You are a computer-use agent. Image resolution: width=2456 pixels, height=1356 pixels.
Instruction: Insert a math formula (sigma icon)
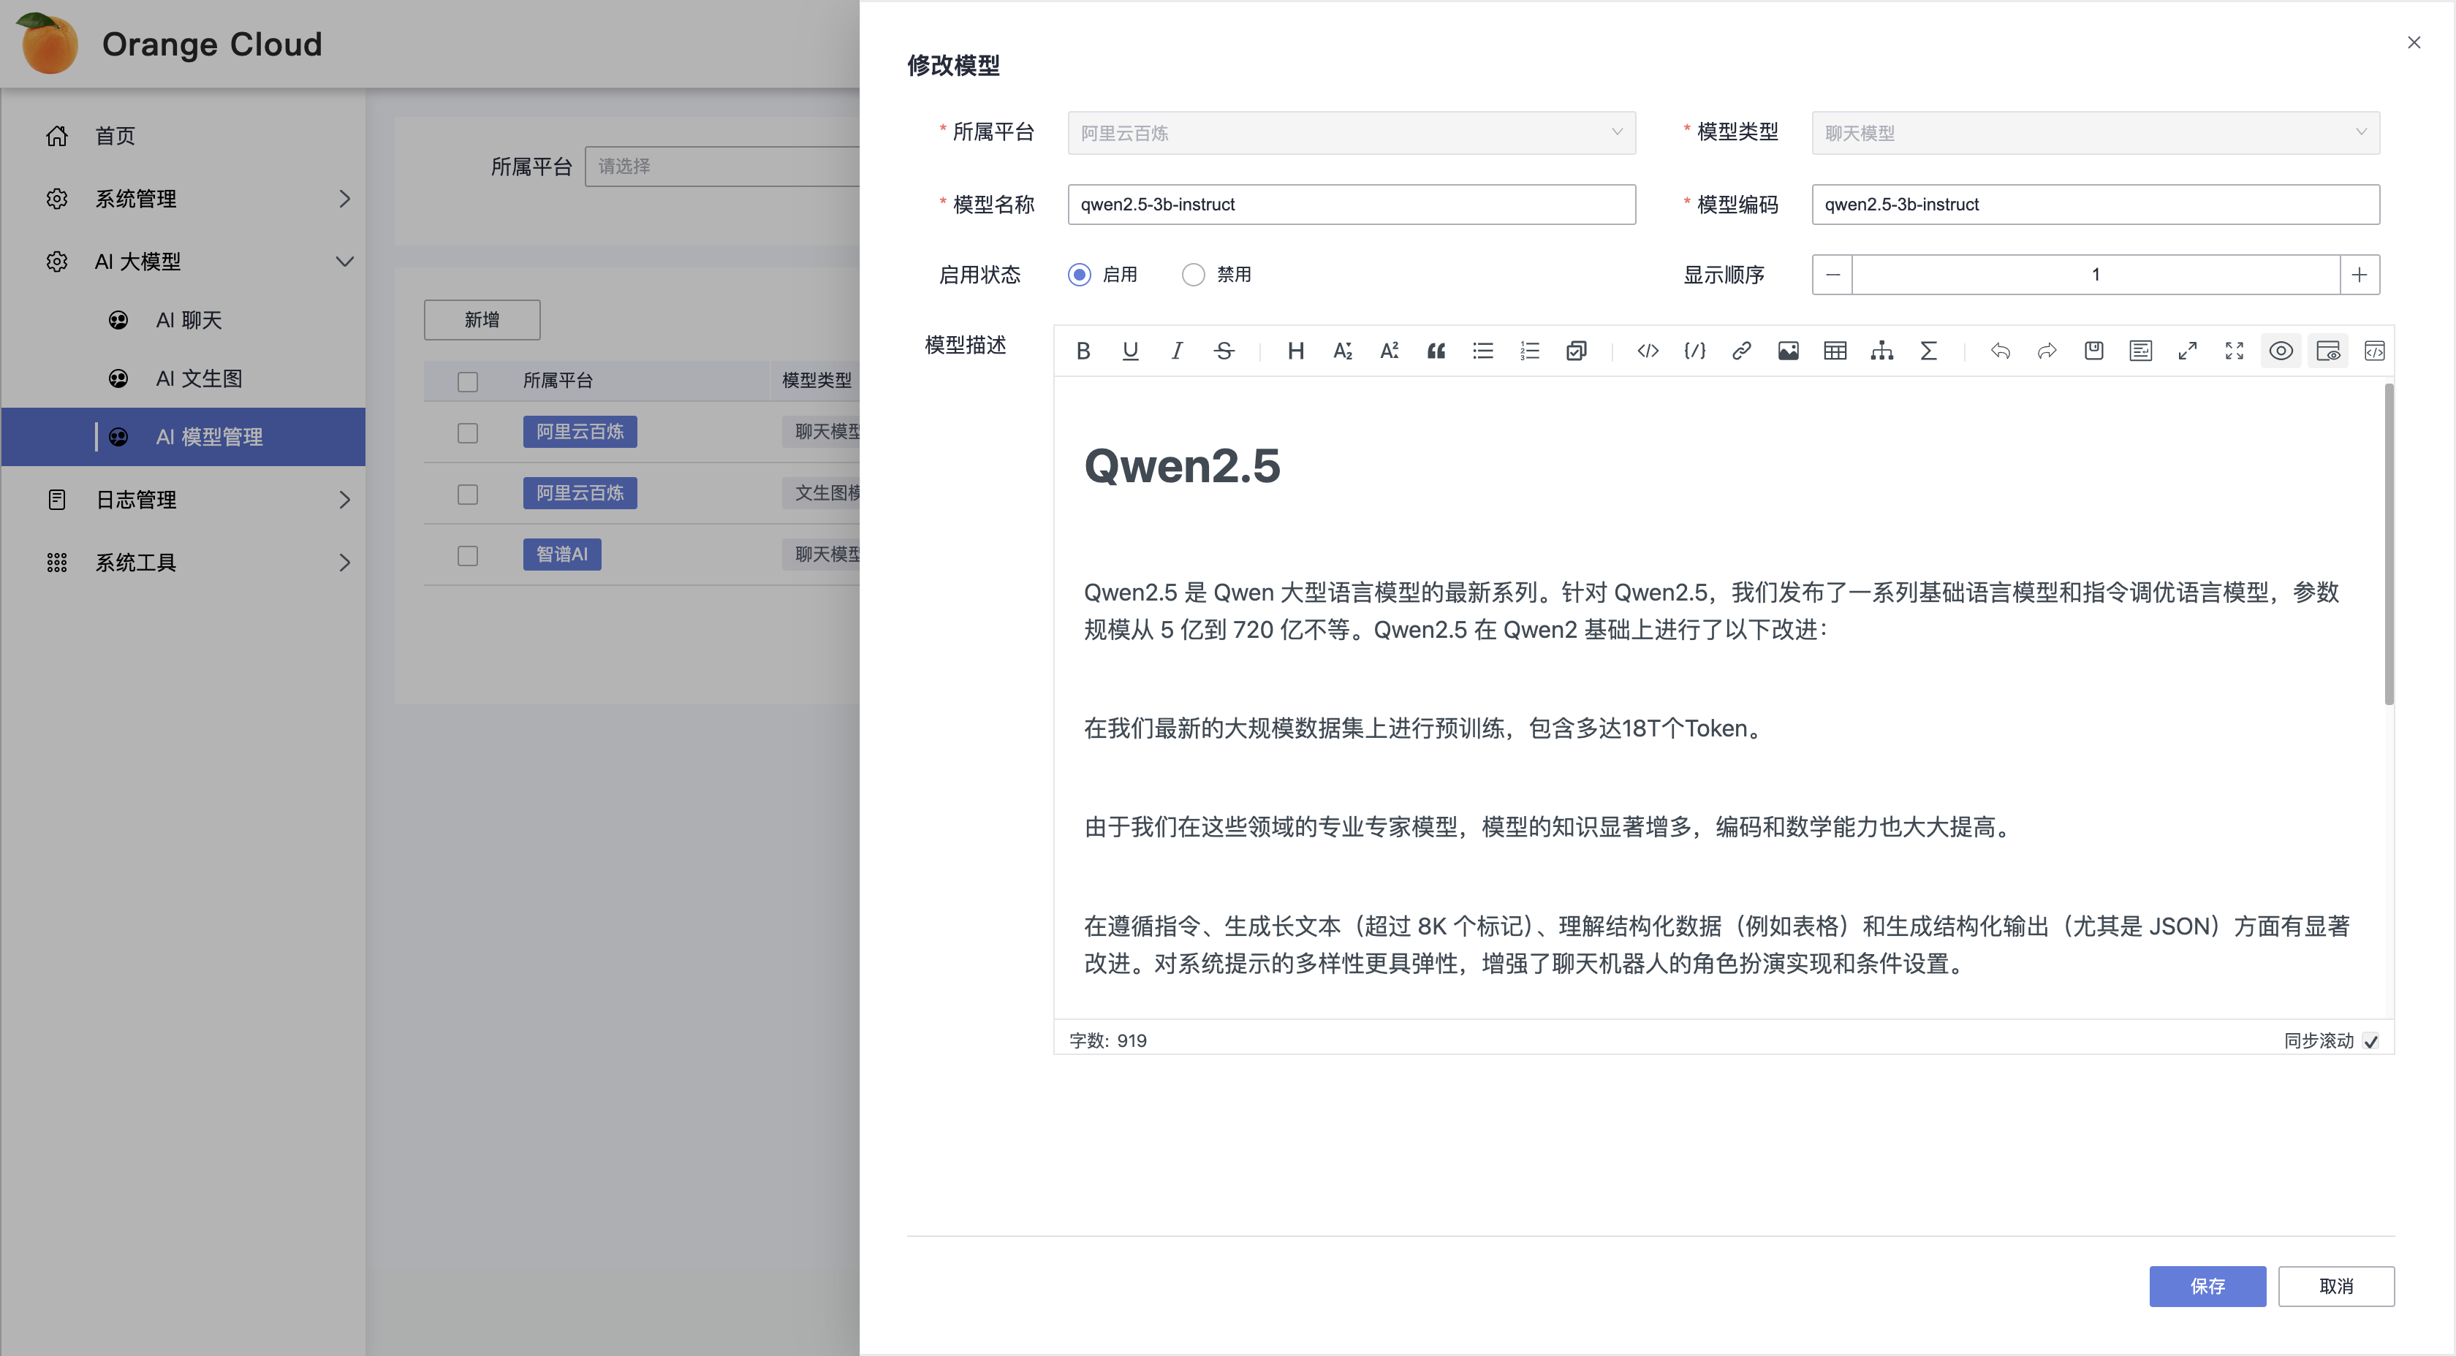(1928, 351)
